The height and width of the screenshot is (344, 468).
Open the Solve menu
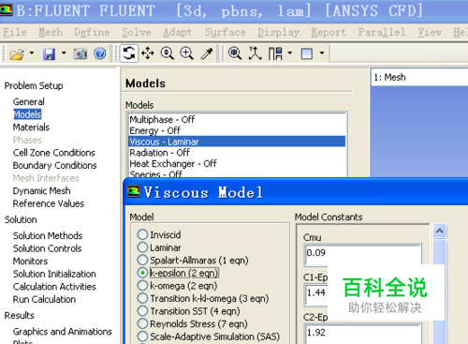(x=137, y=32)
